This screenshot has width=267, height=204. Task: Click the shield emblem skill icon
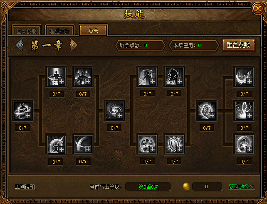pos(175,144)
